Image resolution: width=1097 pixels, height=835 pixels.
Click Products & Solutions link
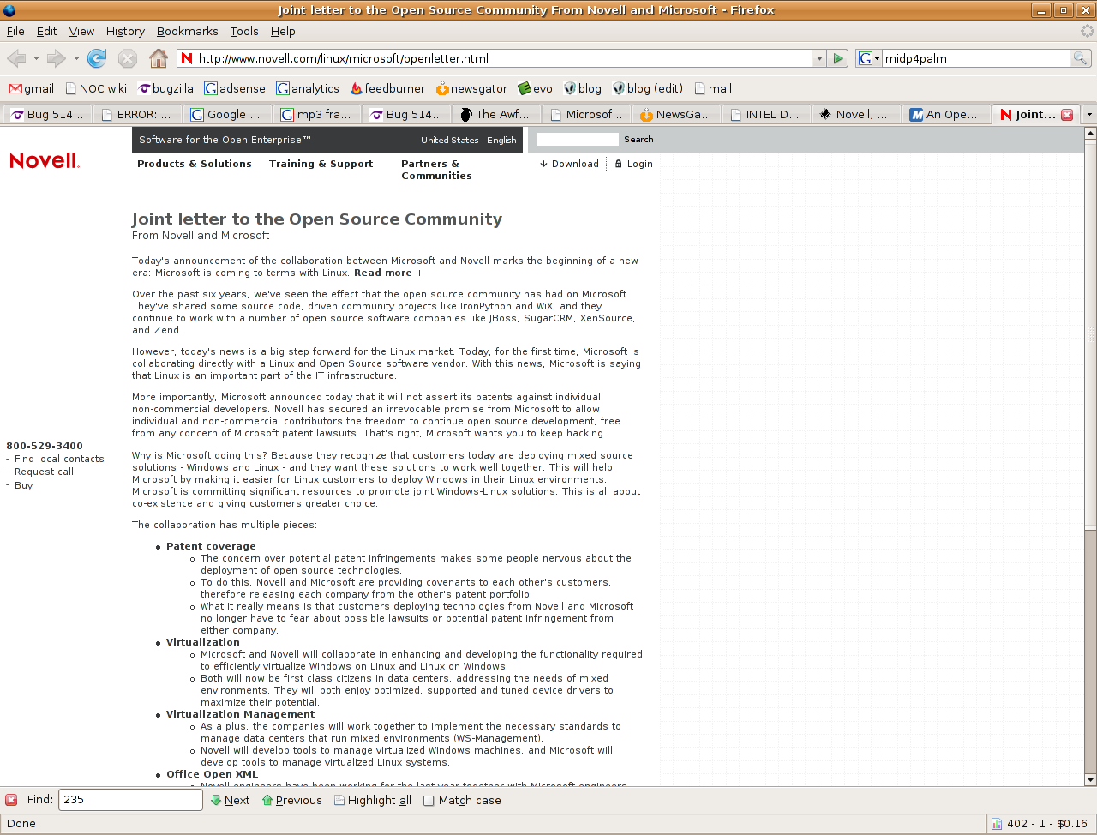tap(195, 164)
